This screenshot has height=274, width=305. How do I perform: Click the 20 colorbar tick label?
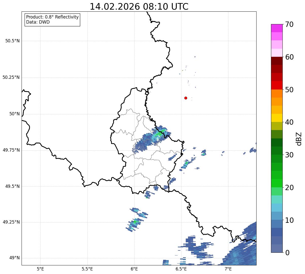click(x=289, y=188)
